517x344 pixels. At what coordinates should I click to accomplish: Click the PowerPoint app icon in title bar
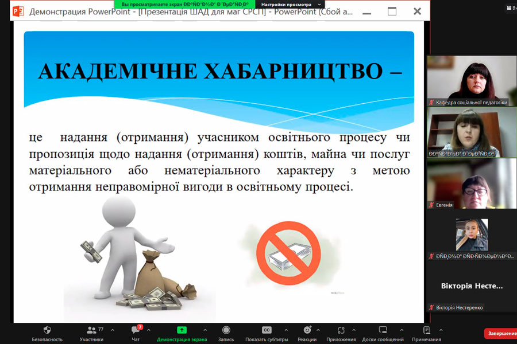(x=18, y=11)
